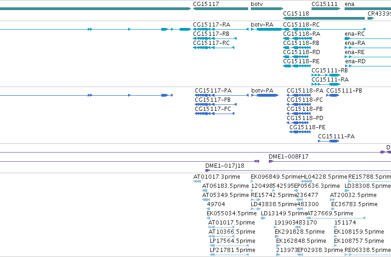Click the LP21781.5prime EST label
391x257 pixels.
232,250
